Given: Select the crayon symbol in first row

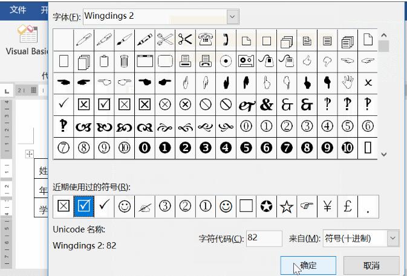Looking at the screenshot, I should coord(145,40).
